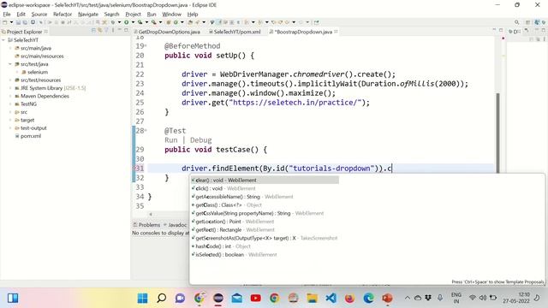Open File Explorer from taskbar
Screen dimensions: 548x308
click(312, 299)
